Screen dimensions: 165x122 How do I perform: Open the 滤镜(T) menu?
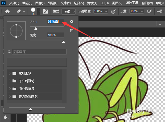[x=92, y=3]
